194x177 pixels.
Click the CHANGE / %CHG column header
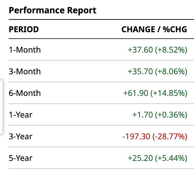154,29
